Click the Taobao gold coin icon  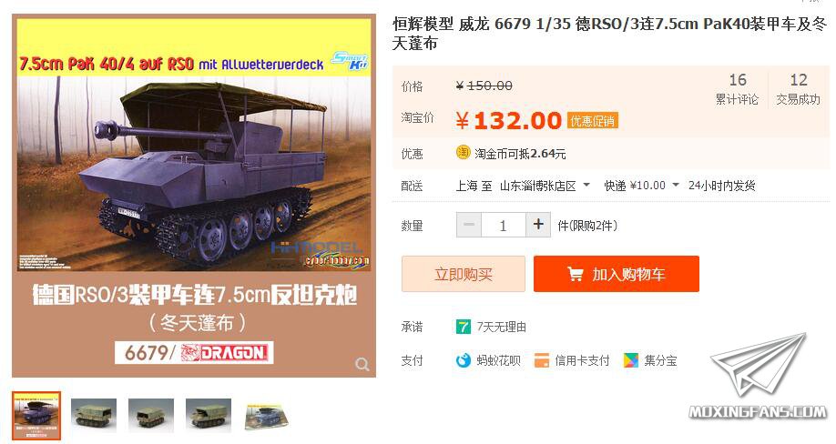coord(463,153)
